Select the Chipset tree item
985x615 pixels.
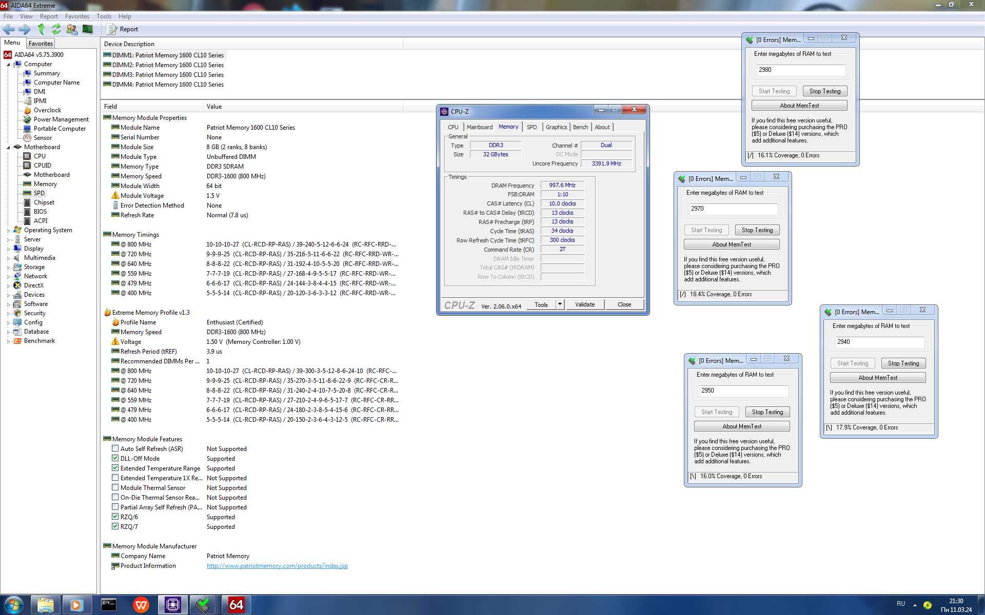pyautogui.click(x=44, y=202)
